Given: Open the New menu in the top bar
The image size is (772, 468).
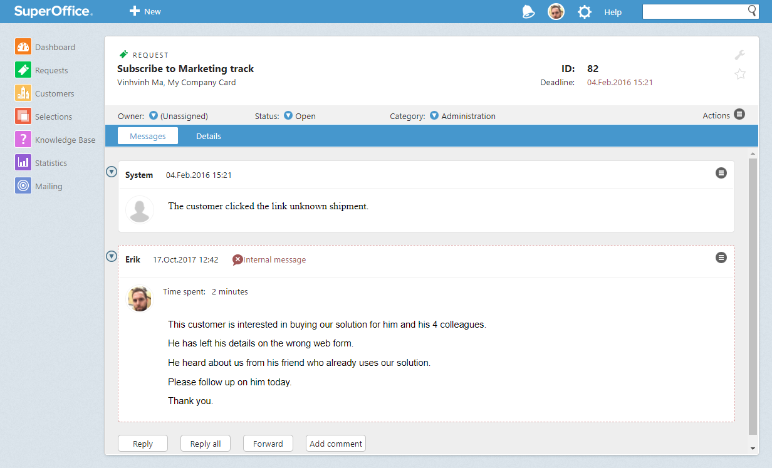Looking at the screenshot, I should pyautogui.click(x=145, y=11).
